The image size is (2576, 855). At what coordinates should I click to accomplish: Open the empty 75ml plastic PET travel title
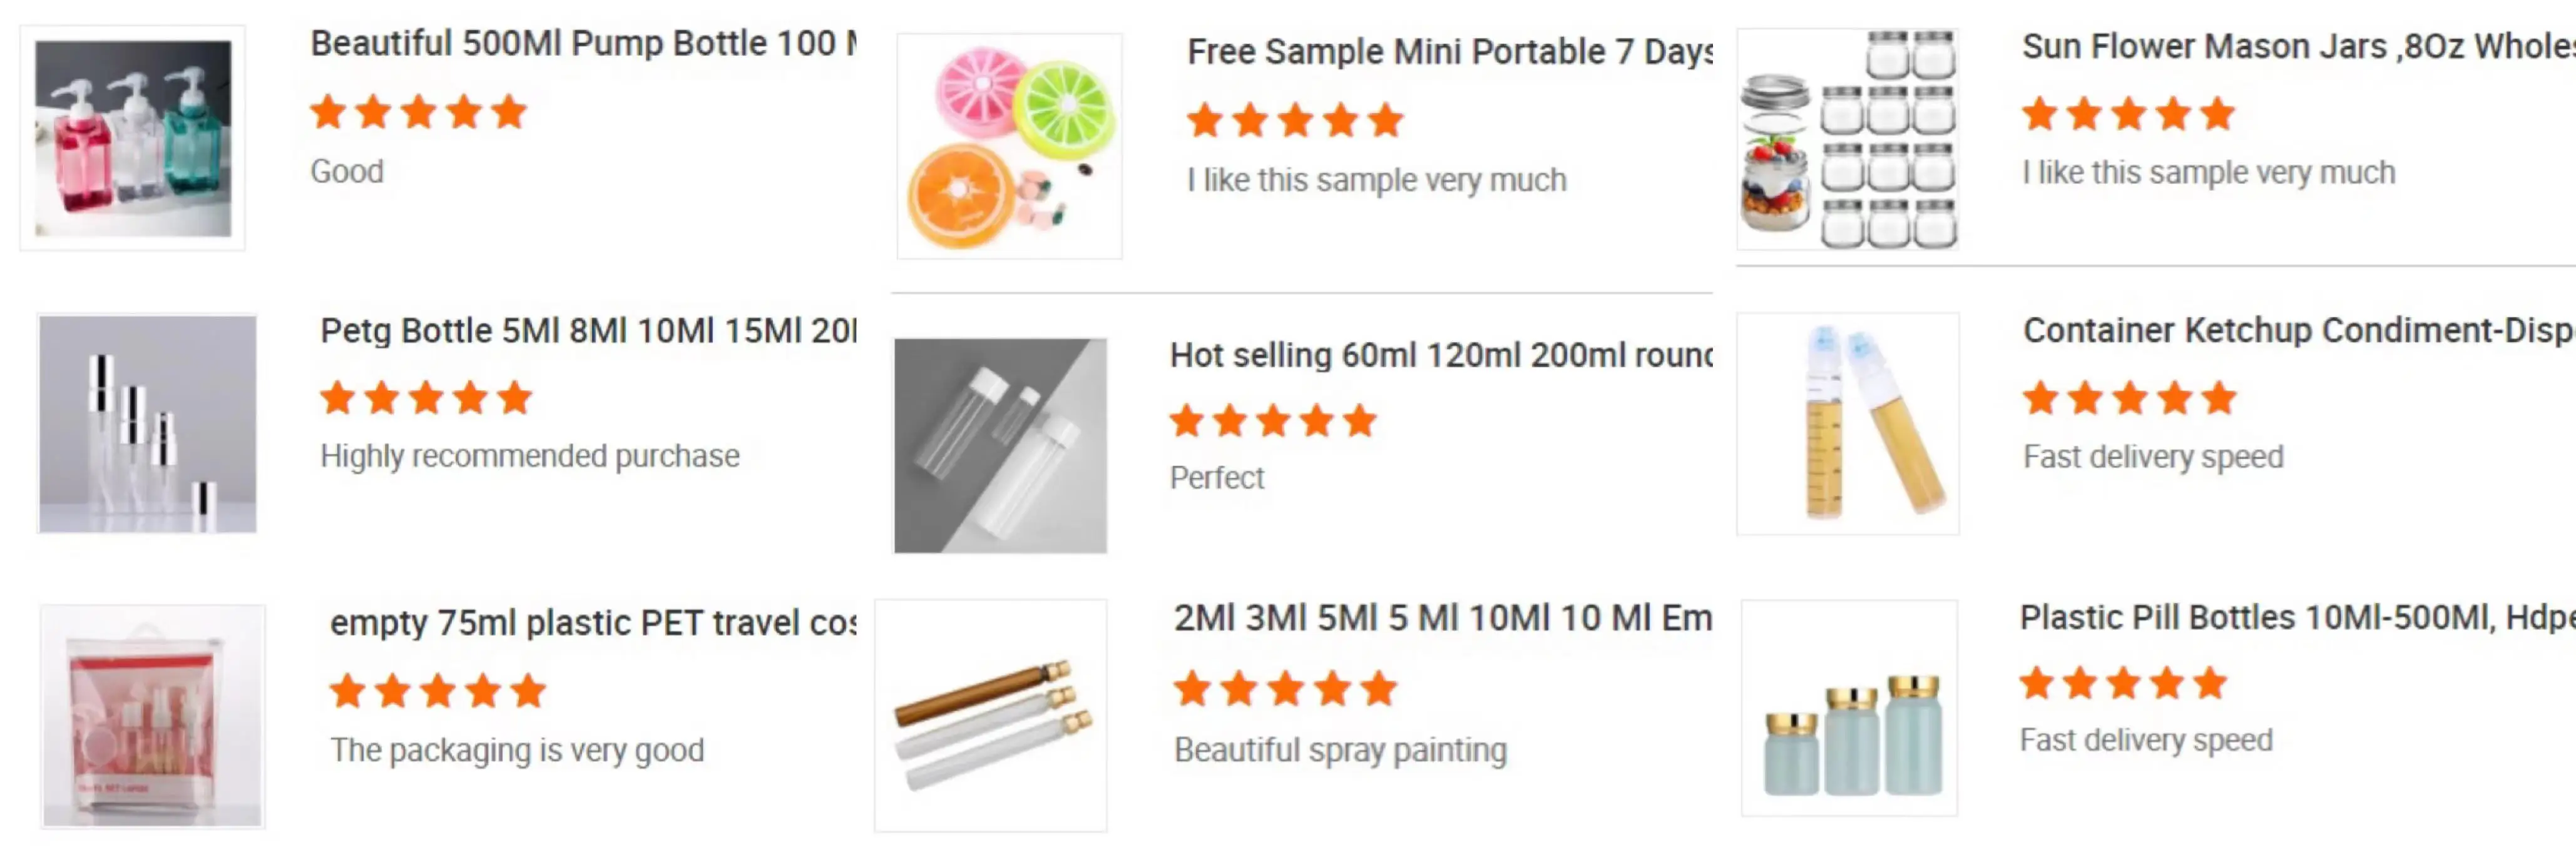(x=593, y=622)
